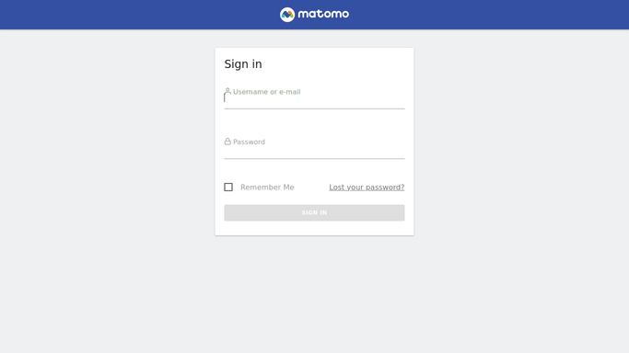Click the user silhouette icon beside Username
Screen dimensions: 629x353
coord(227,91)
